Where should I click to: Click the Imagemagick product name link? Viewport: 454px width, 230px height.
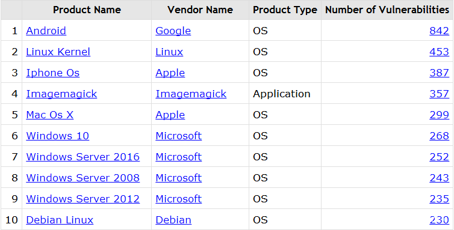coord(61,94)
